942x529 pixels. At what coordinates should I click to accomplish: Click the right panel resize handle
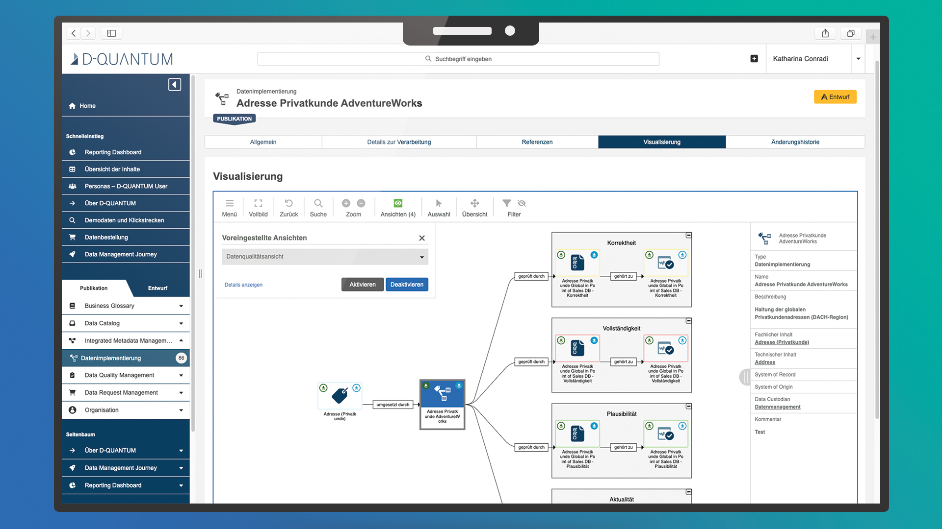(x=745, y=377)
